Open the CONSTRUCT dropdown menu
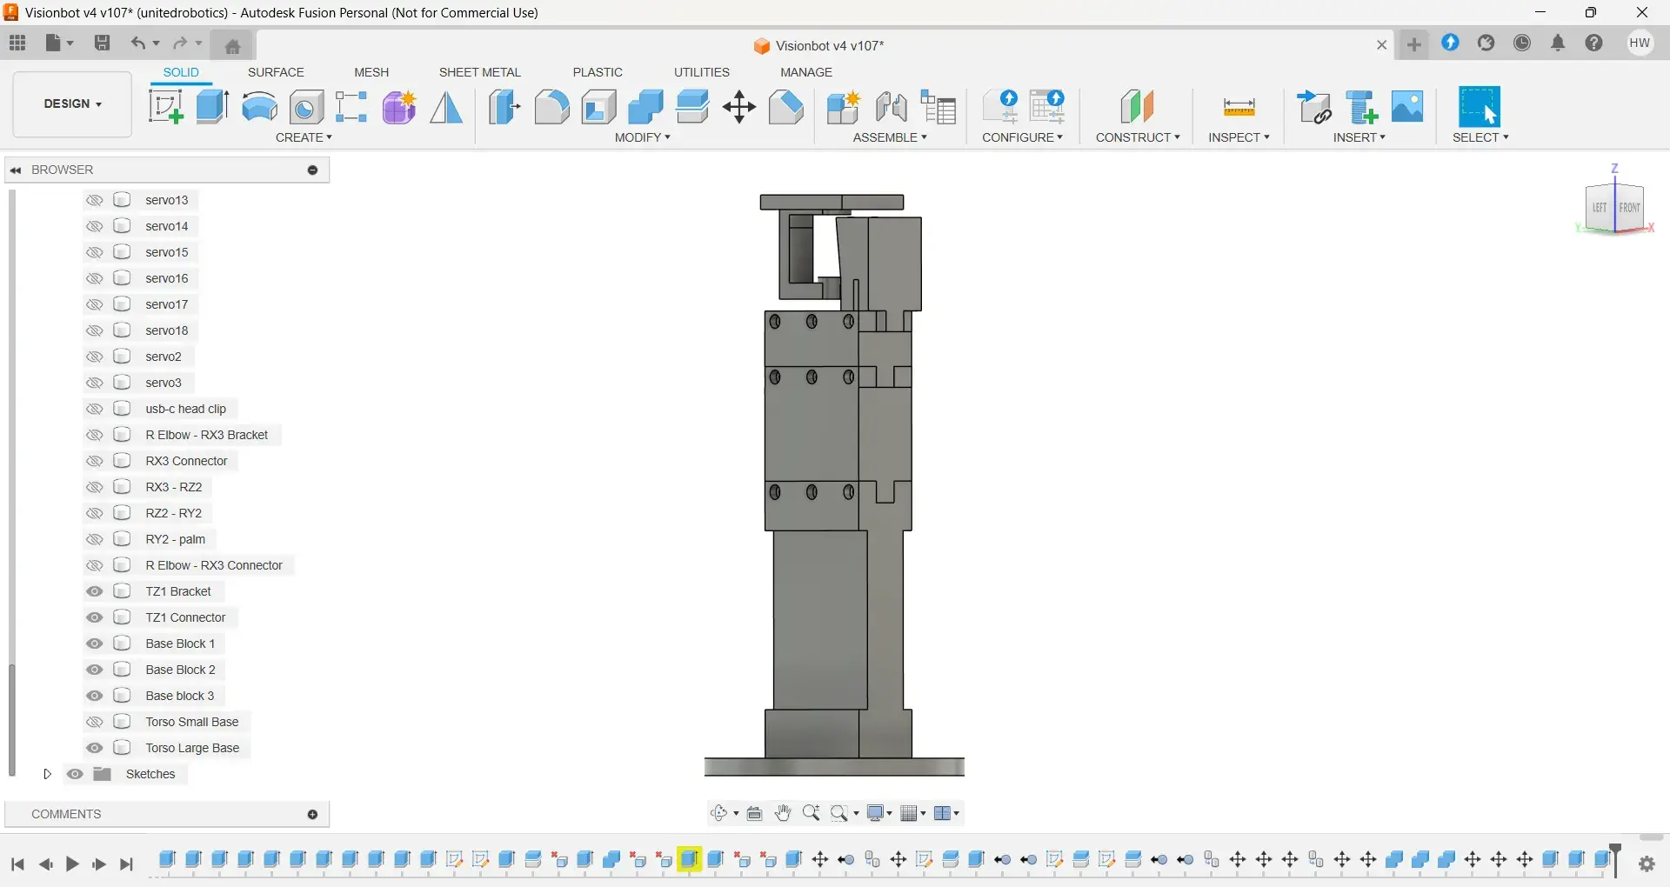The image size is (1670, 887). (1138, 137)
